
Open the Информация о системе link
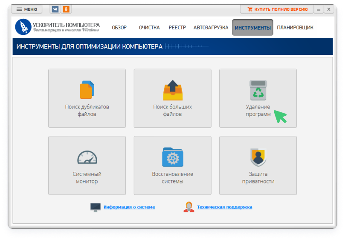(x=129, y=207)
